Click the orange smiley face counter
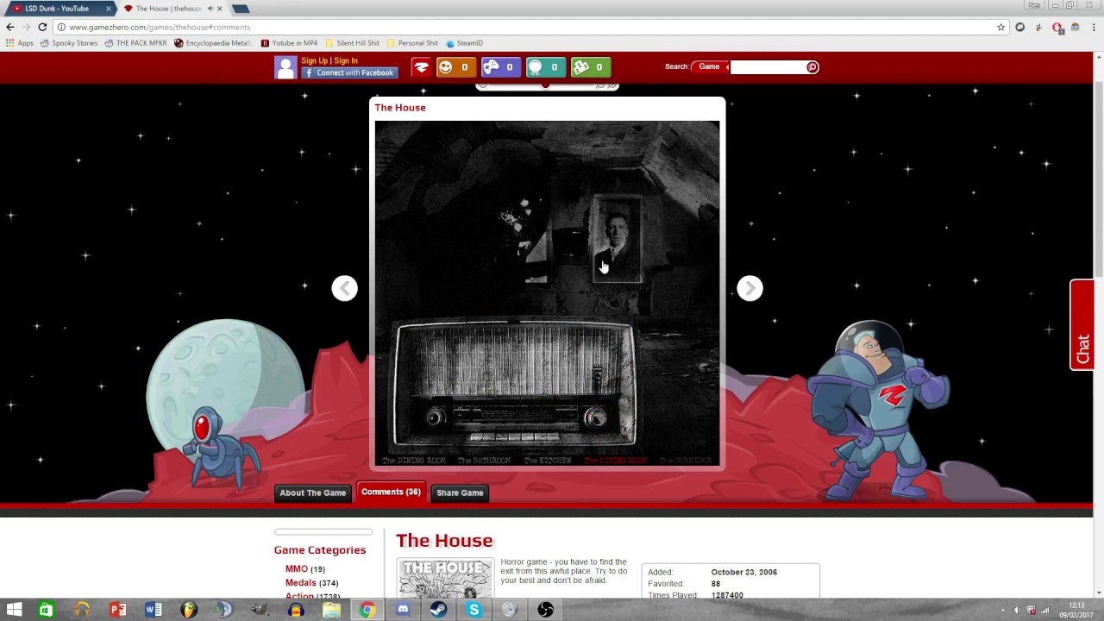 click(456, 67)
